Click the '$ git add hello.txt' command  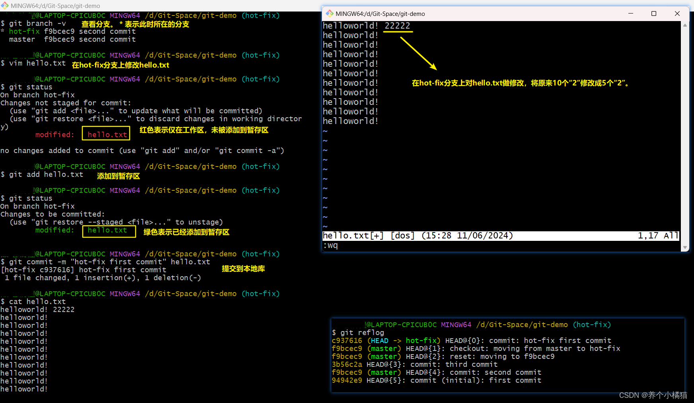coord(42,174)
